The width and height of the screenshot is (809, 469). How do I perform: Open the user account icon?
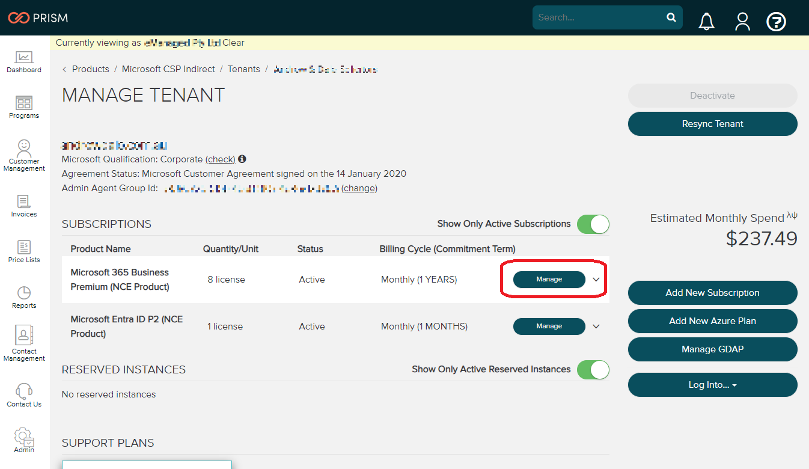[x=743, y=22]
